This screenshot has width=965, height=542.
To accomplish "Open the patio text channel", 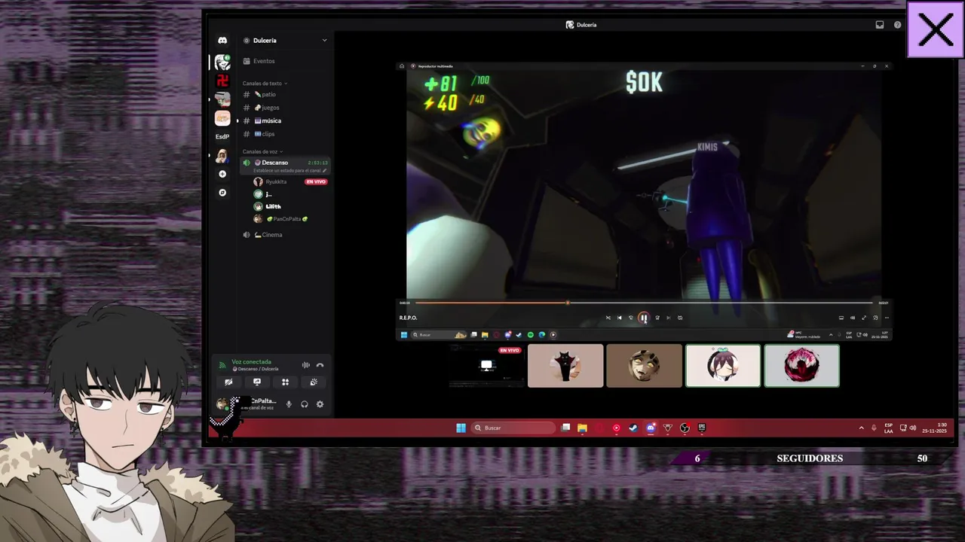I will 284,95.
